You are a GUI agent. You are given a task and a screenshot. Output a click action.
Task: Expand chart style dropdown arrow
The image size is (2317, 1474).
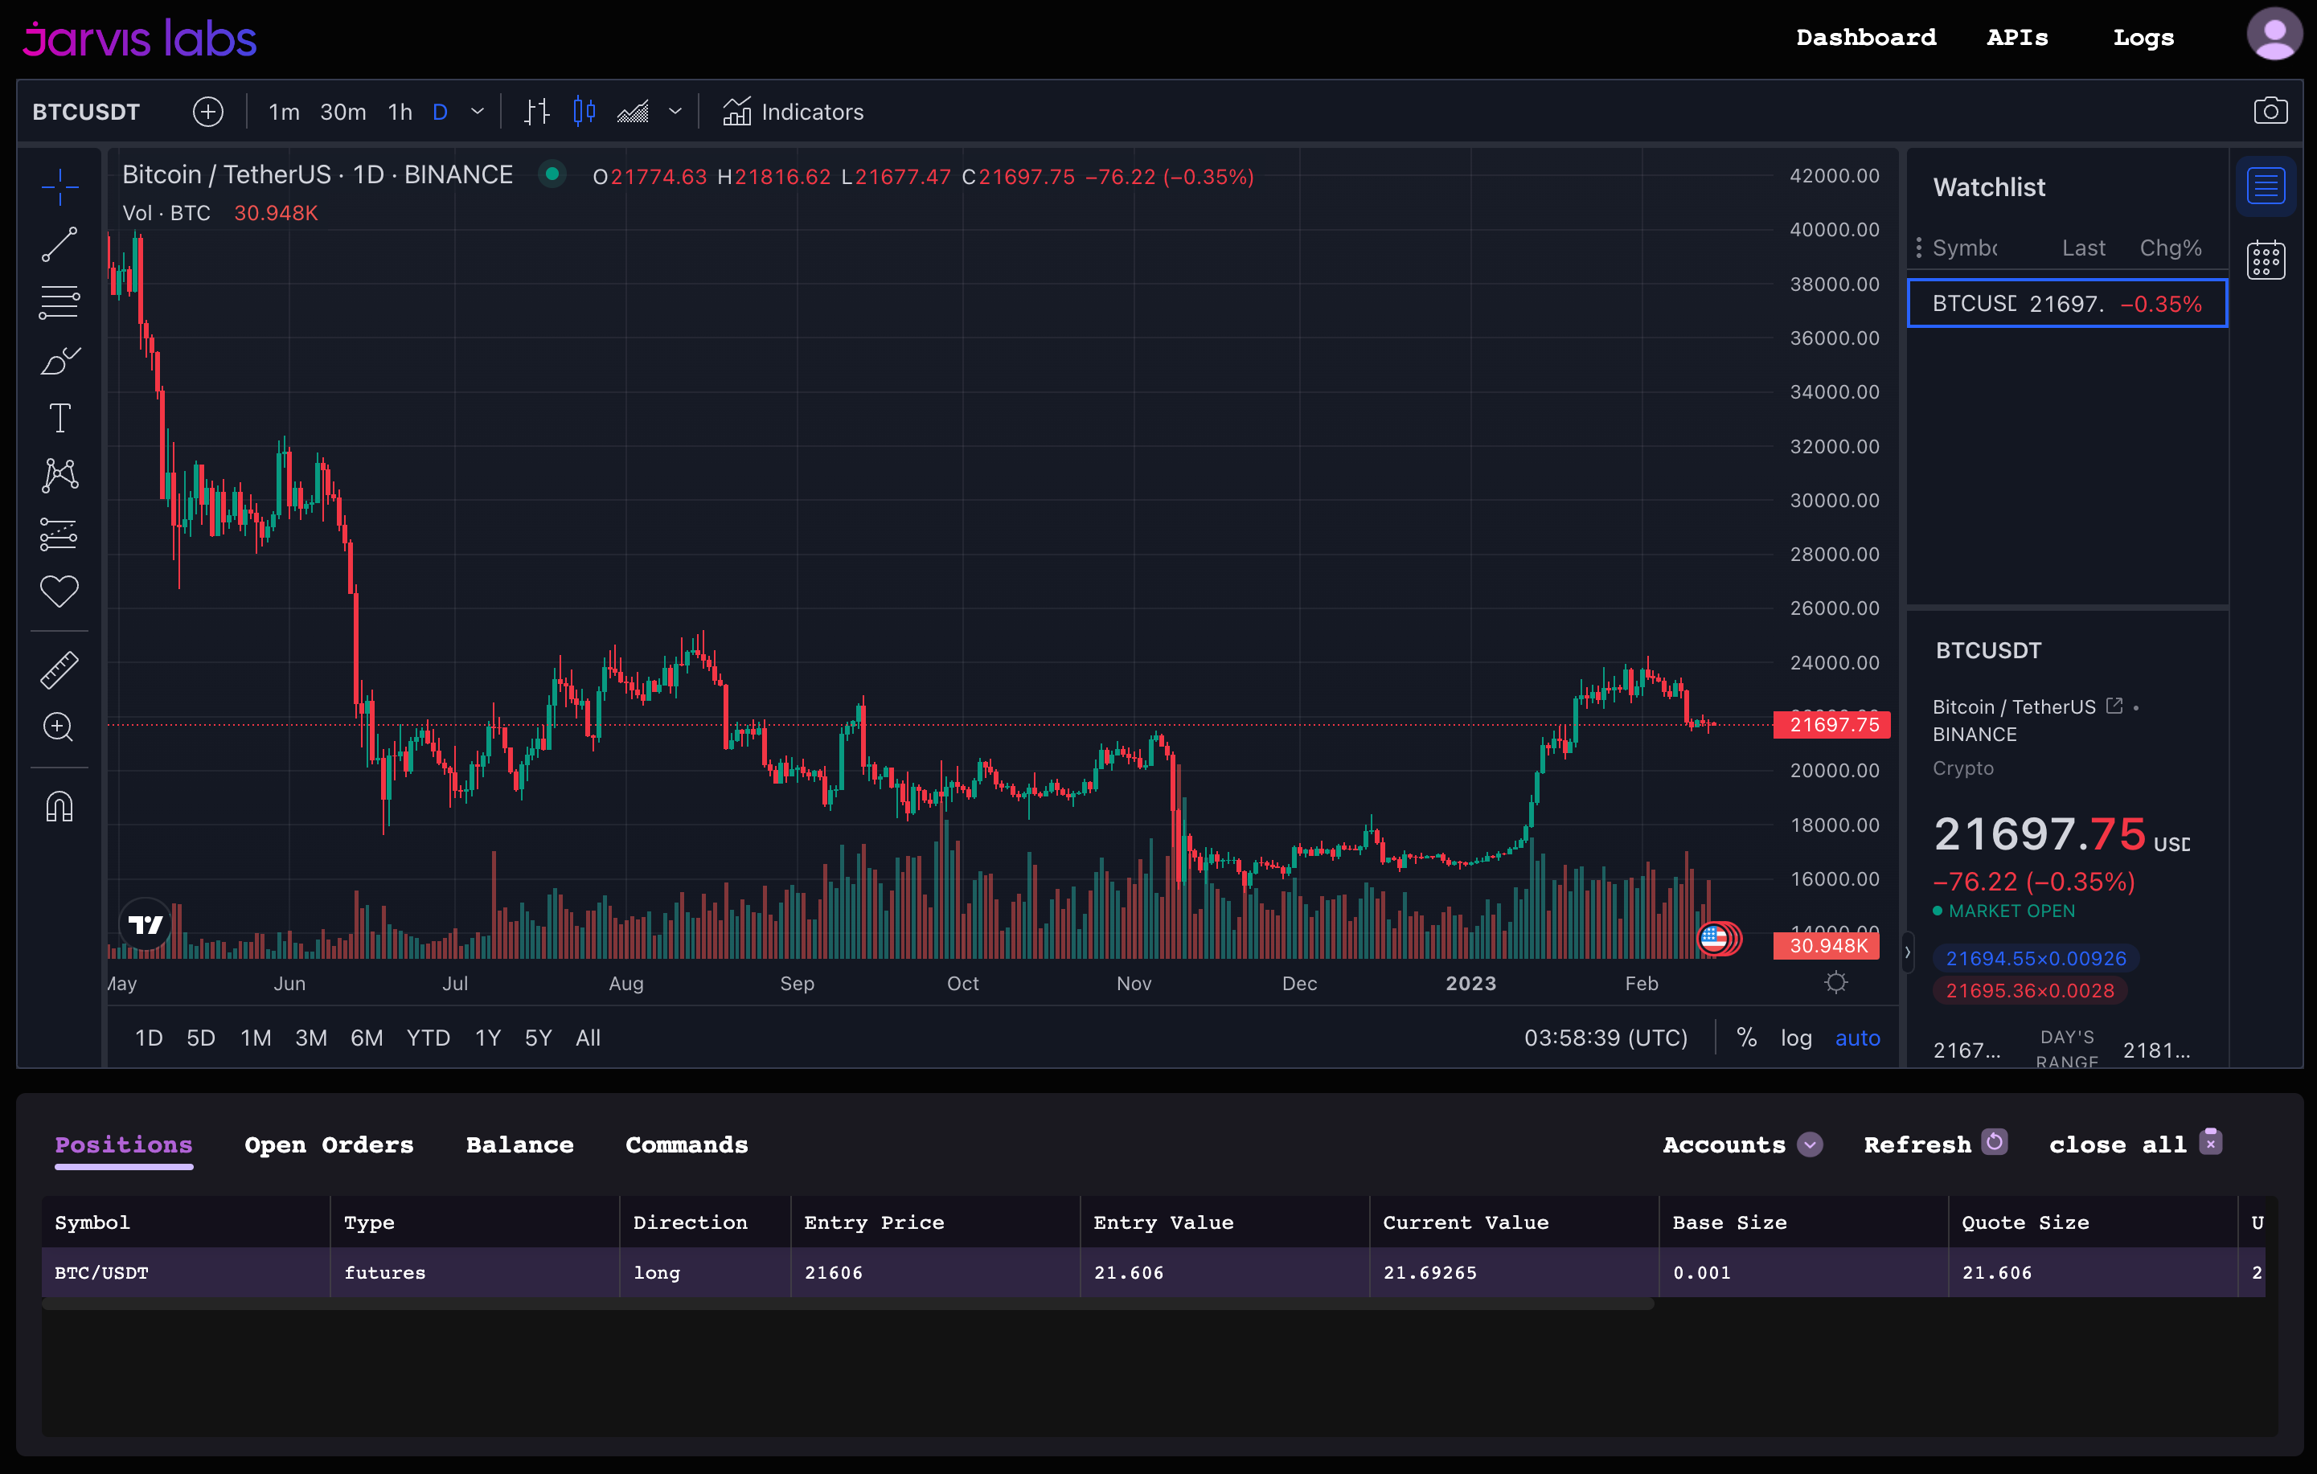pyautogui.click(x=675, y=112)
